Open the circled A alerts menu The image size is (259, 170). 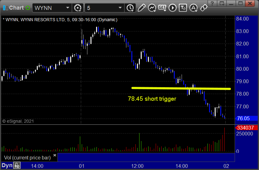193,8
